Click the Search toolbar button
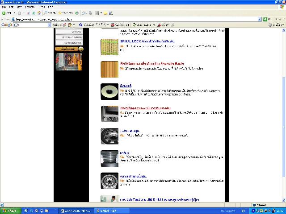 (49, 13)
